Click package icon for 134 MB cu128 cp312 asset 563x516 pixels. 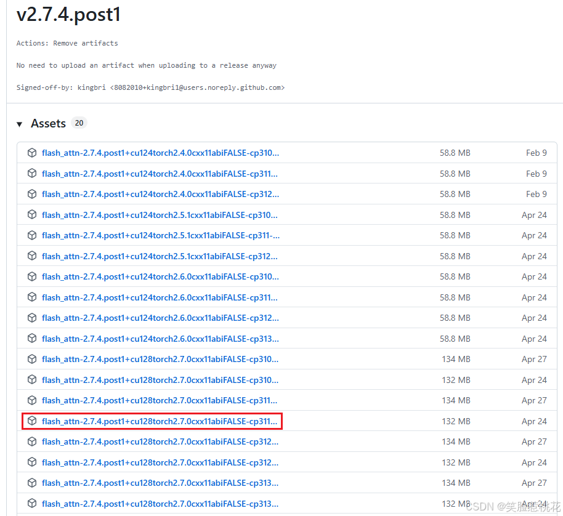[x=32, y=441]
